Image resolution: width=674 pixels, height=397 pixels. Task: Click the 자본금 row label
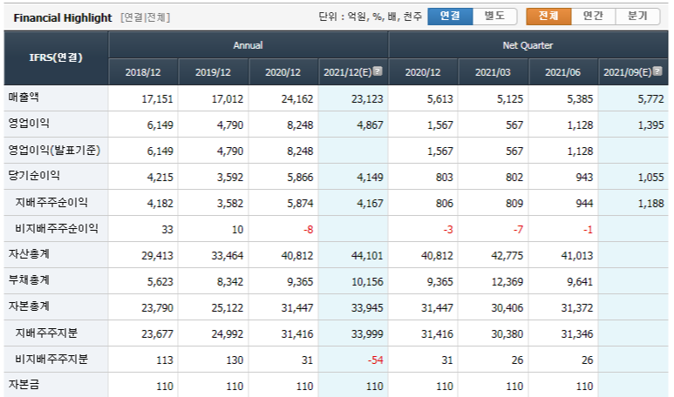(x=24, y=385)
